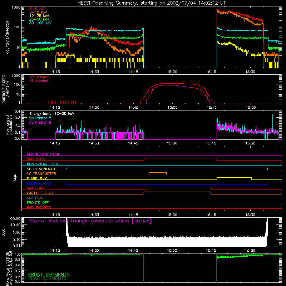Click the HESSI Observing Summary title
286x286 pixels.
coord(152,3)
